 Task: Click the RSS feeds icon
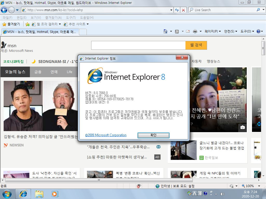coord(177,31)
